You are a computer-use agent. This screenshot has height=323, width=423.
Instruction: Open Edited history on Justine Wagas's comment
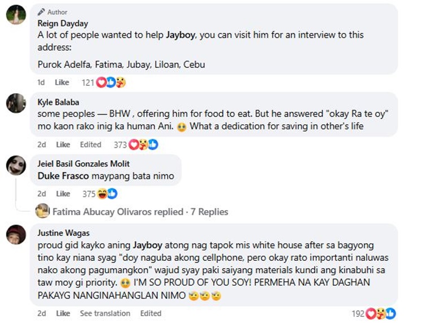pos(151,313)
